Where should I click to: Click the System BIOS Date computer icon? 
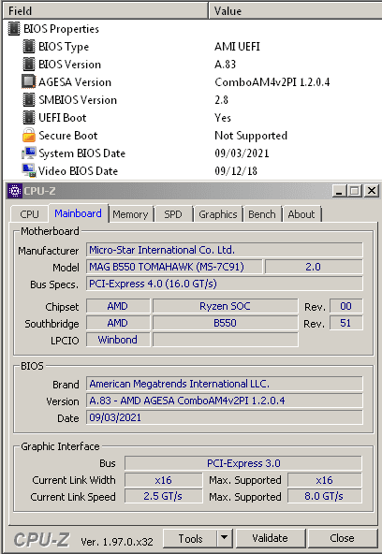(x=29, y=153)
